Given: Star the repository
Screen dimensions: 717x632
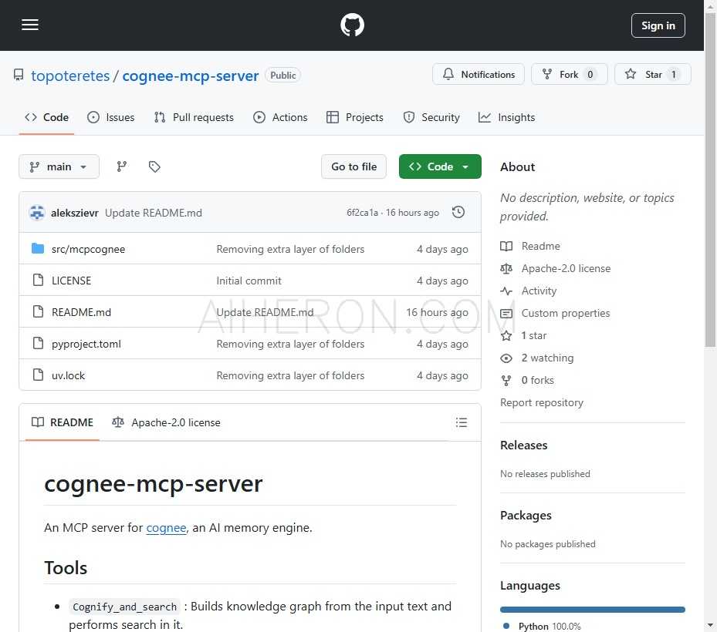Looking at the screenshot, I should pos(652,75).
